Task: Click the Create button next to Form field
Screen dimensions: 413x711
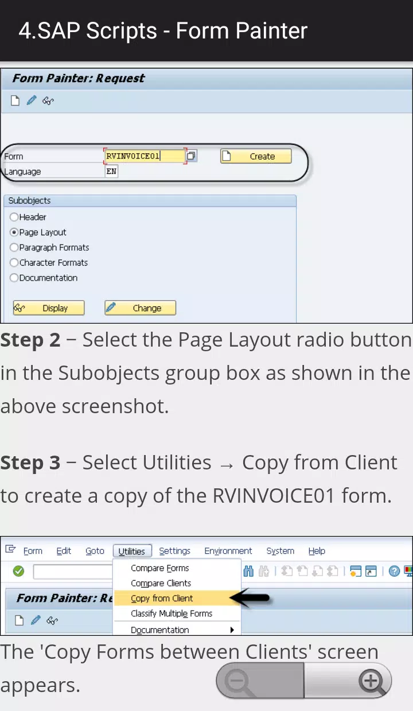Action: click(256, 156)
